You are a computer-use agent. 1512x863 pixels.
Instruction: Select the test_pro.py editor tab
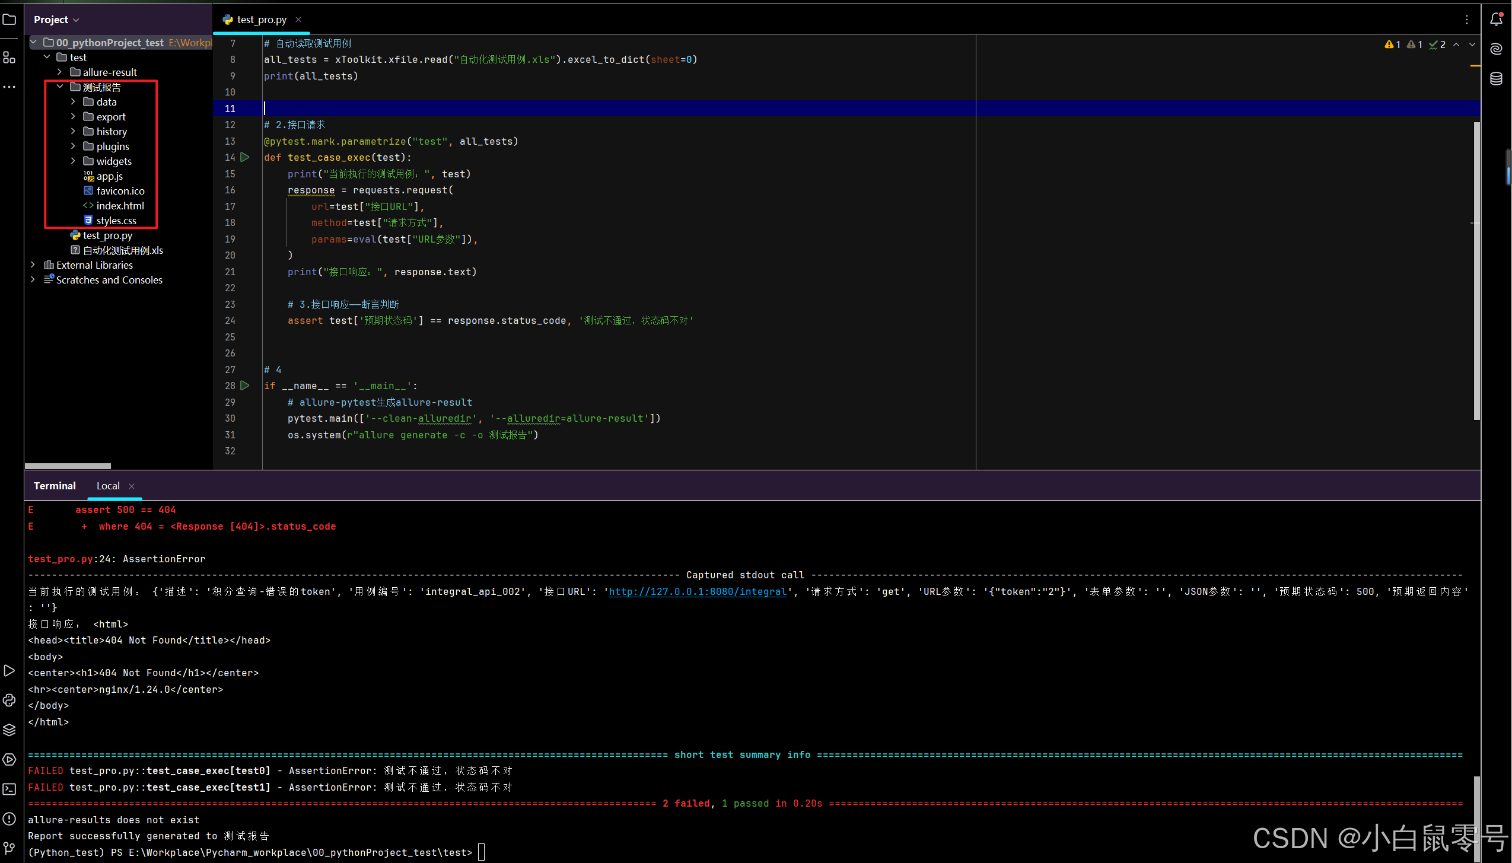click(x=261, y=20)
